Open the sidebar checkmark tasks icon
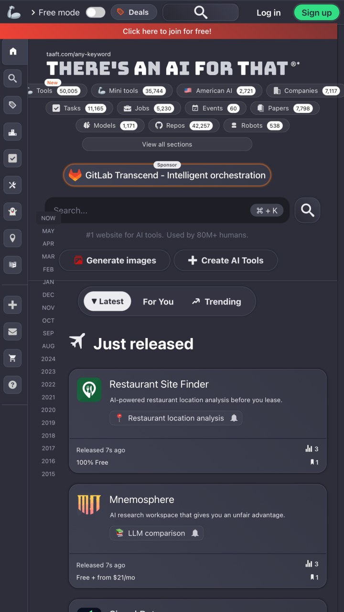344x612 pixels. coord(13,158)
